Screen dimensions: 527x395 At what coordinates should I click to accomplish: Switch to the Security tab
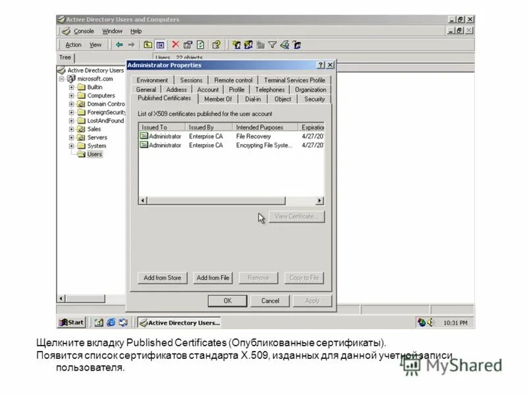point(315,99)
